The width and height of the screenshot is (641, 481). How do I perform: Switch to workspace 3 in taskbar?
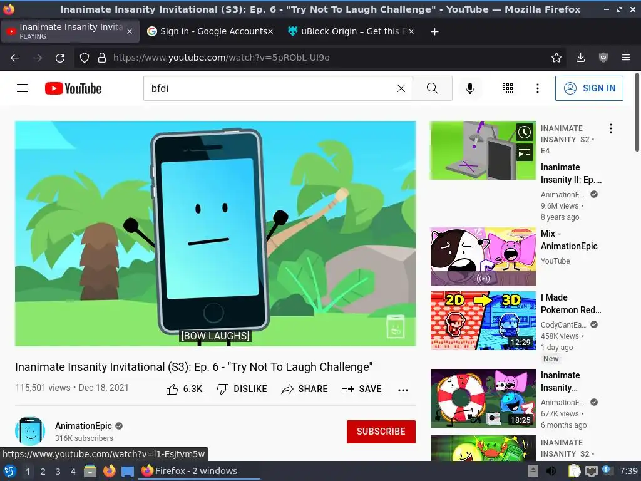coord(58,472)
